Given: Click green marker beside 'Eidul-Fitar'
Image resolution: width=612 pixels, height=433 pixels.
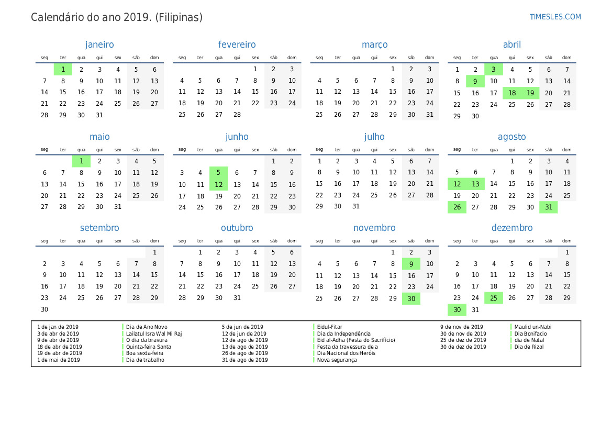Looking at the screenshot, I should click(x=314, y=327).
